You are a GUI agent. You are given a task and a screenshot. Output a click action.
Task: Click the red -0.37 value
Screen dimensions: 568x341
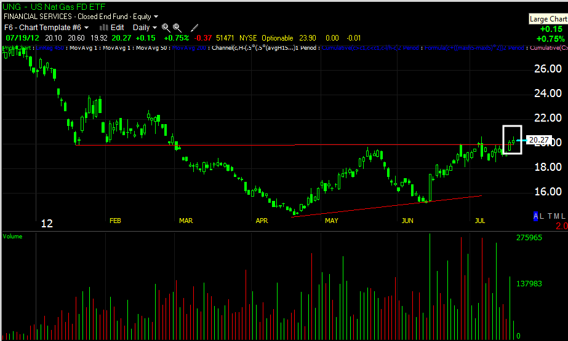coord(203,38)
